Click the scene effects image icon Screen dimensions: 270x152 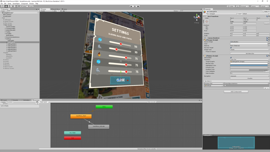[64, 11]
